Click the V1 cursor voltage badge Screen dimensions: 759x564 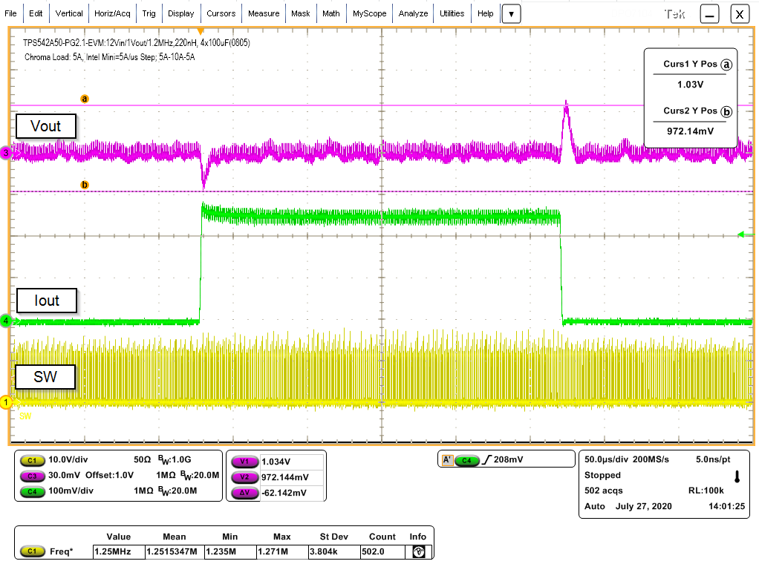point(244,462)
